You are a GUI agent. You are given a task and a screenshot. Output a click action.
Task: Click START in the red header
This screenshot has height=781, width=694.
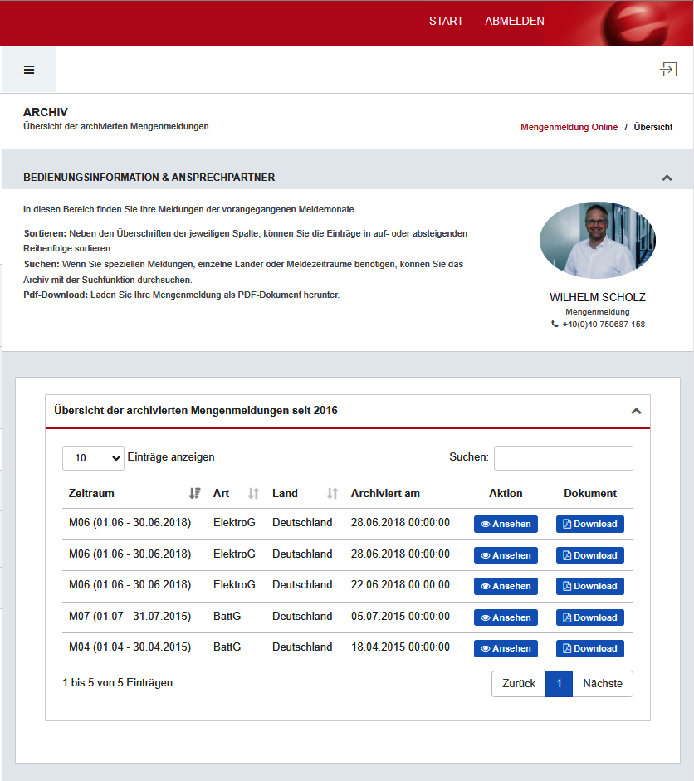pos(446,21)
